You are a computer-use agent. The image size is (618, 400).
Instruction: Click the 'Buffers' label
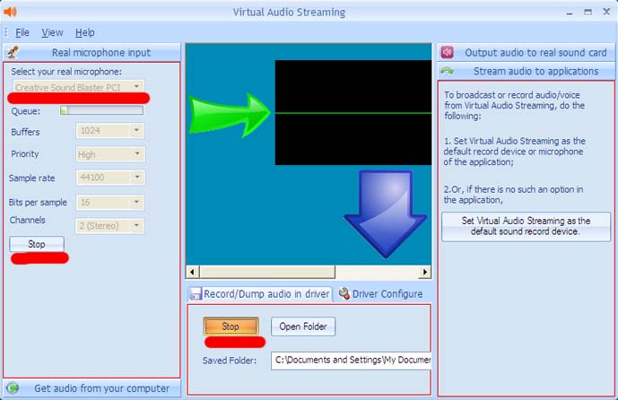[x=25, y=132]
